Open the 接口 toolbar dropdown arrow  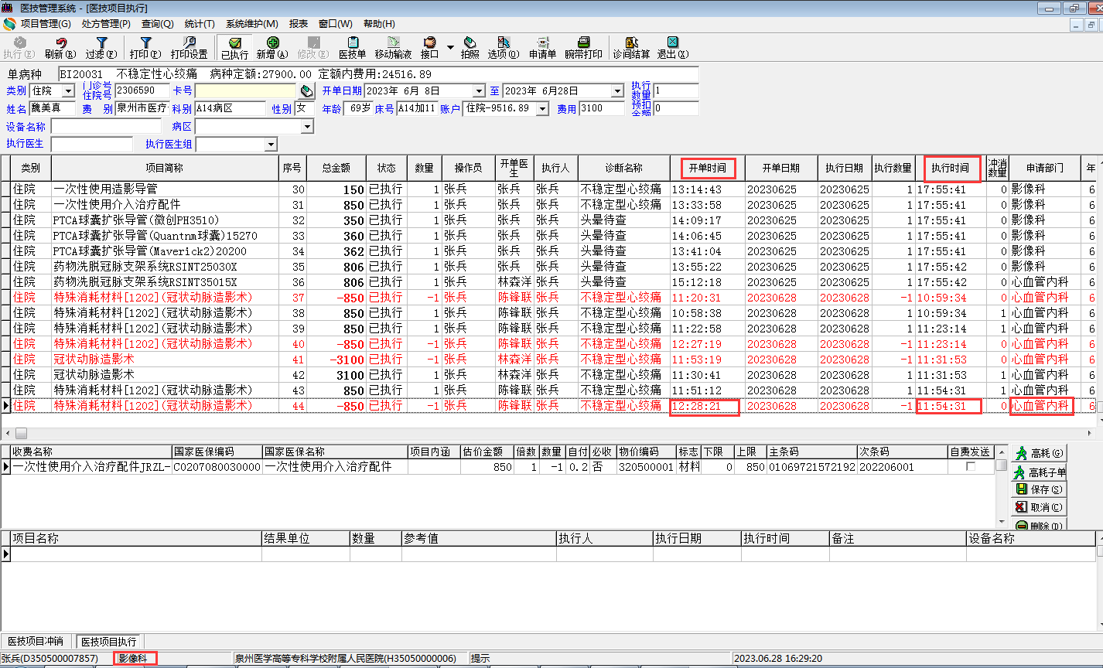[450, 47]
